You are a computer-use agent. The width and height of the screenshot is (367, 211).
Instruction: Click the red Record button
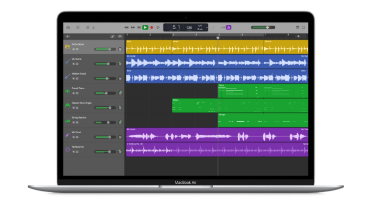[151, 28]
